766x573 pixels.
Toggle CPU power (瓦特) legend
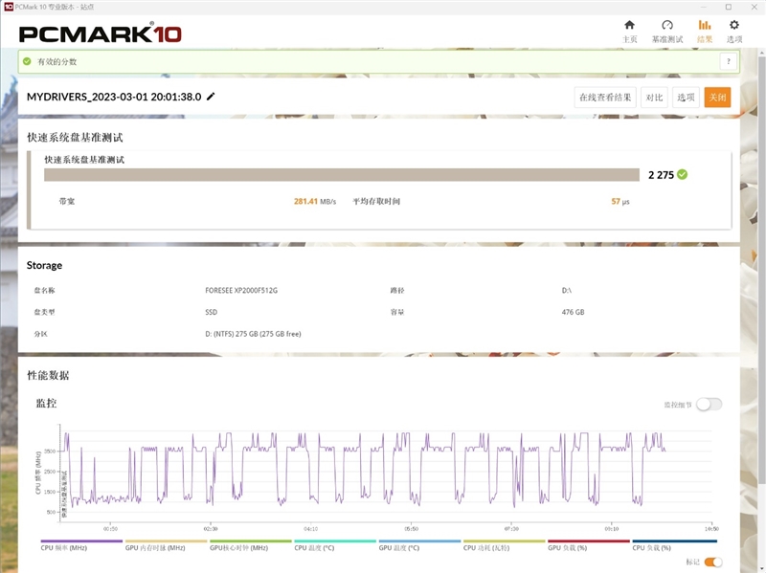click(x=504, y=544)
